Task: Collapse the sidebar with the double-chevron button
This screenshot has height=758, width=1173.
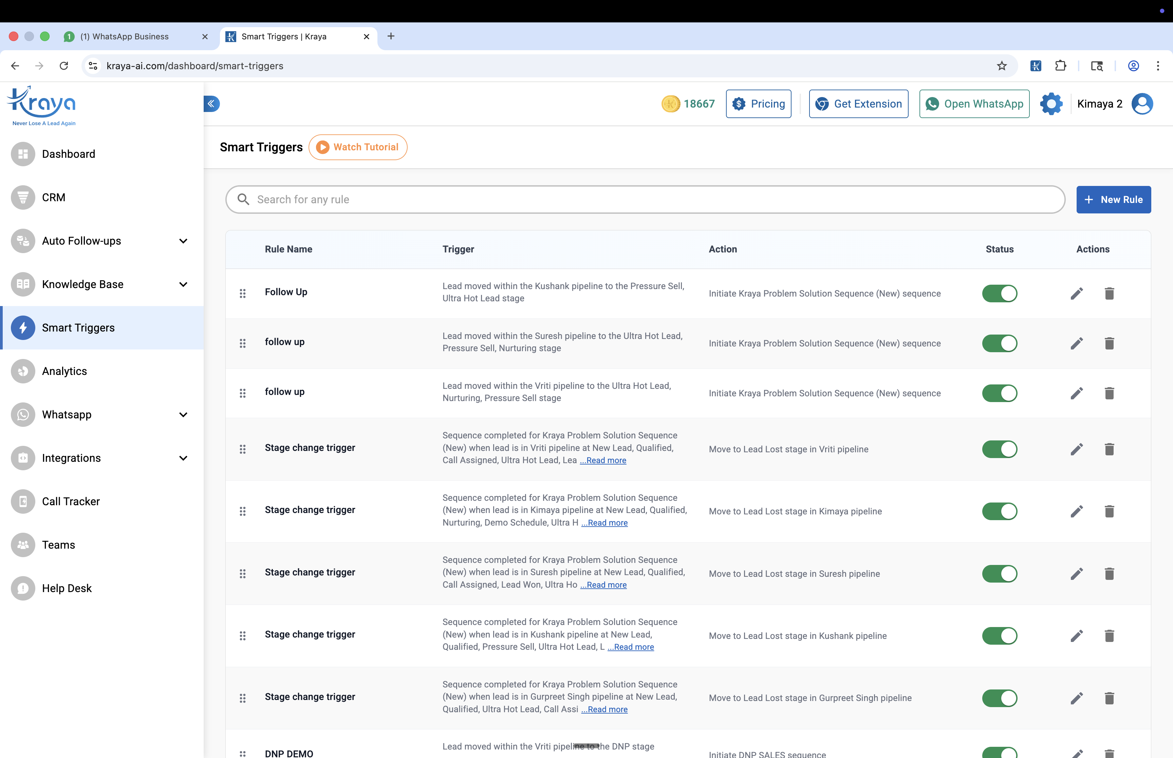Action: (x=211, y=103)
